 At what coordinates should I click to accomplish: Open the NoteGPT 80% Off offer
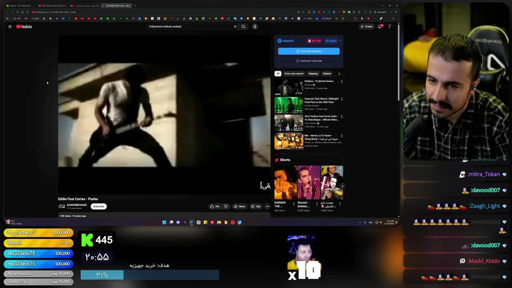(x=314, y=41)
